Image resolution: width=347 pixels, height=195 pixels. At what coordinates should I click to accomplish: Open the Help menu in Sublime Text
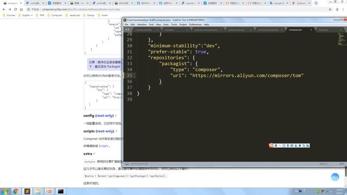pyautogui.click(x=207, y=24)
